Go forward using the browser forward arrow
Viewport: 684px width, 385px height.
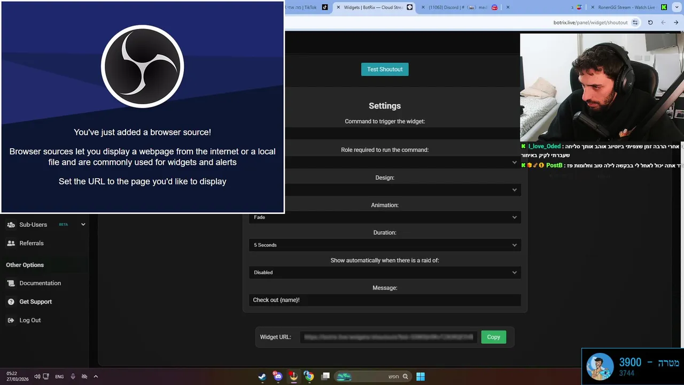677,22
